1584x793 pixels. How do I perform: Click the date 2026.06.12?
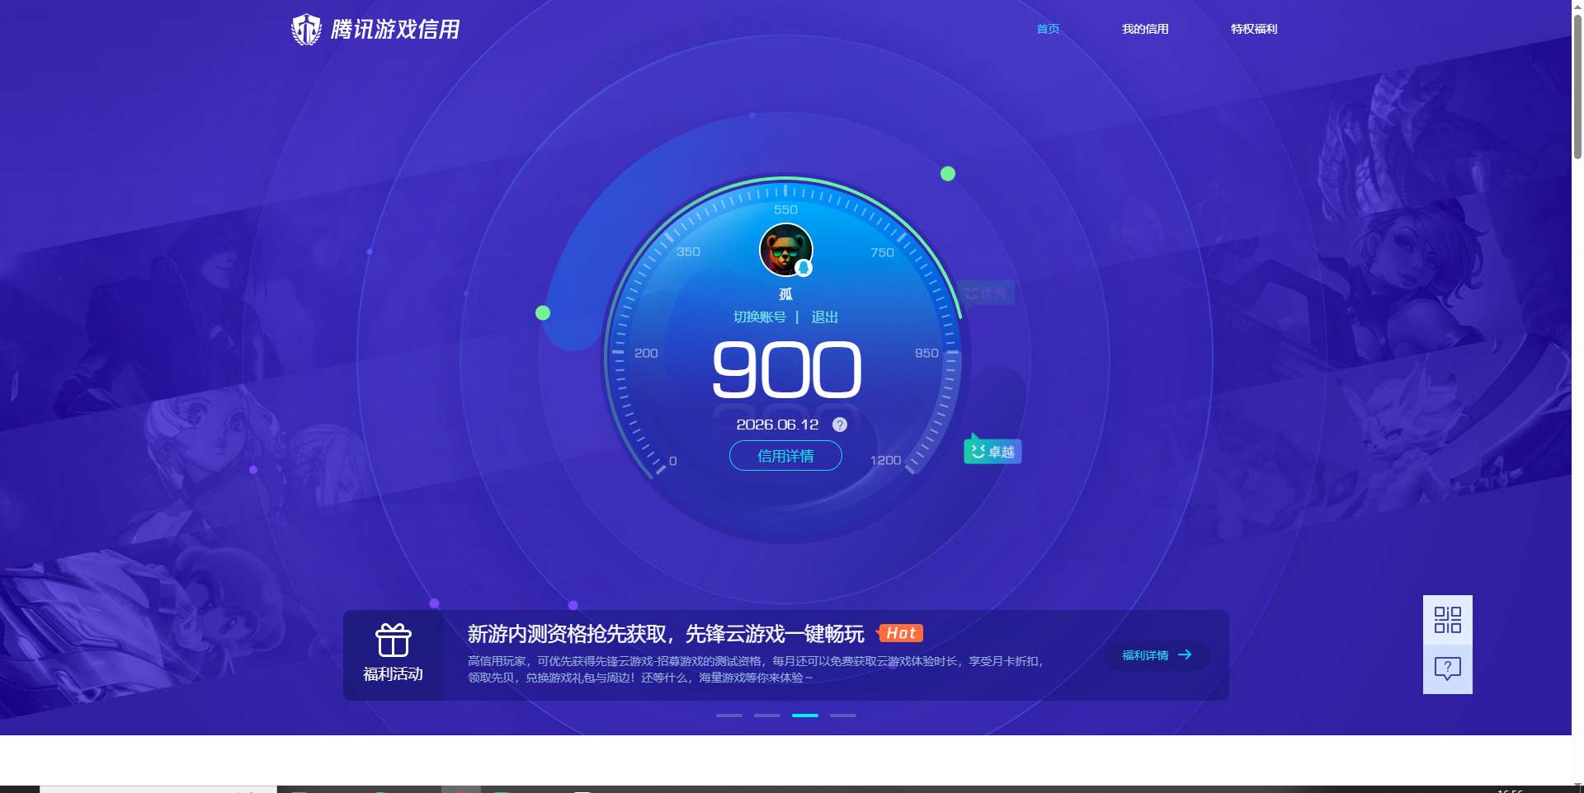click(777, 425)
